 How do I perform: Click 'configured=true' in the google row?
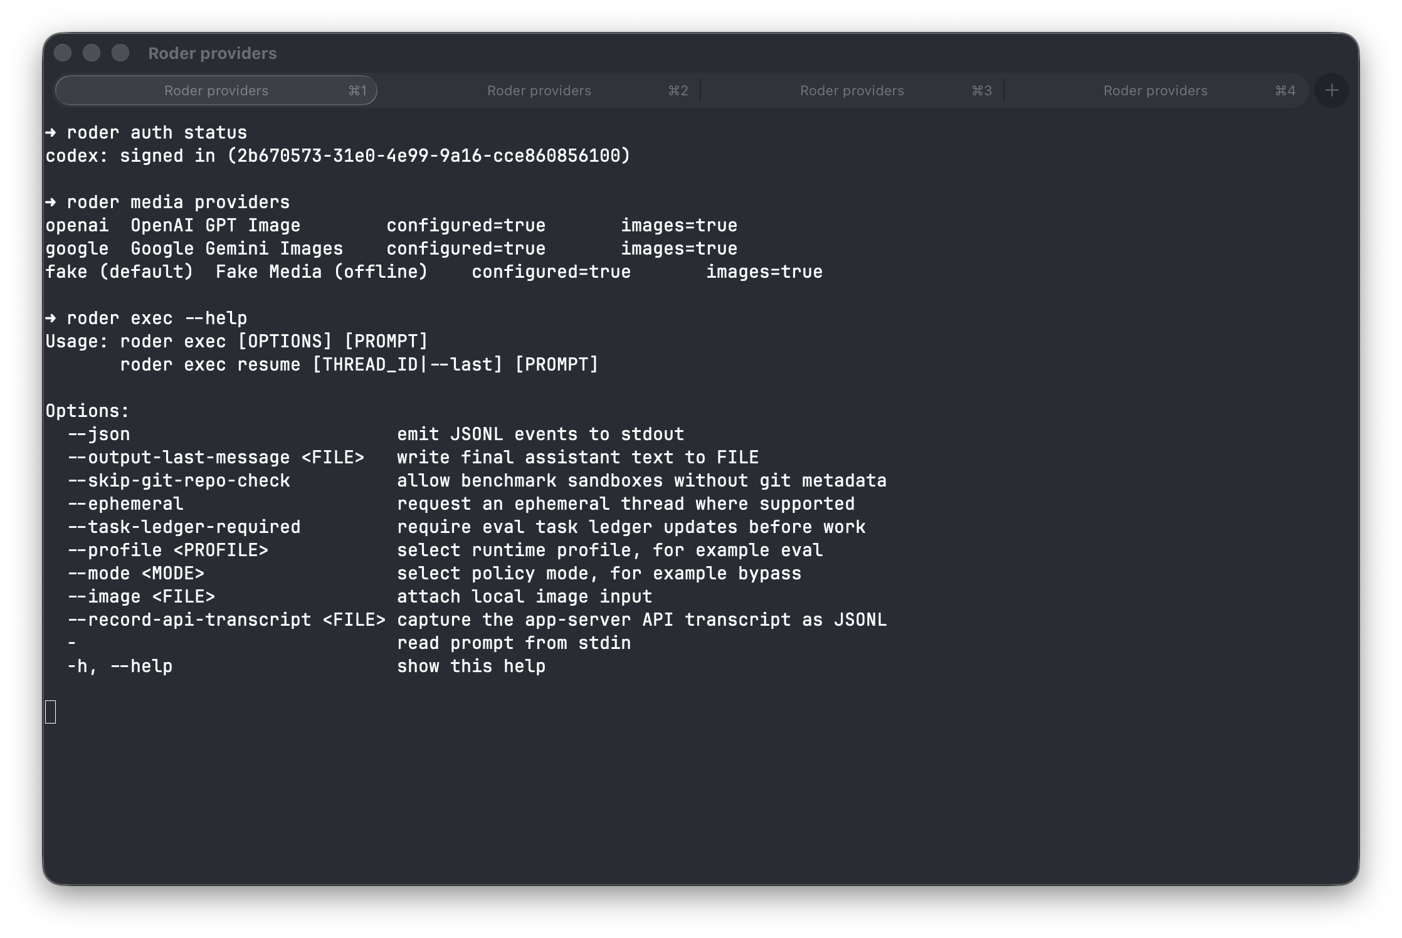466,248
